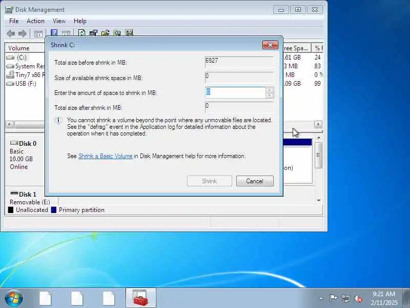Select the USB (F:) volume row
Image resolution: width=410 pixels, height=308 pixels.
25,84
